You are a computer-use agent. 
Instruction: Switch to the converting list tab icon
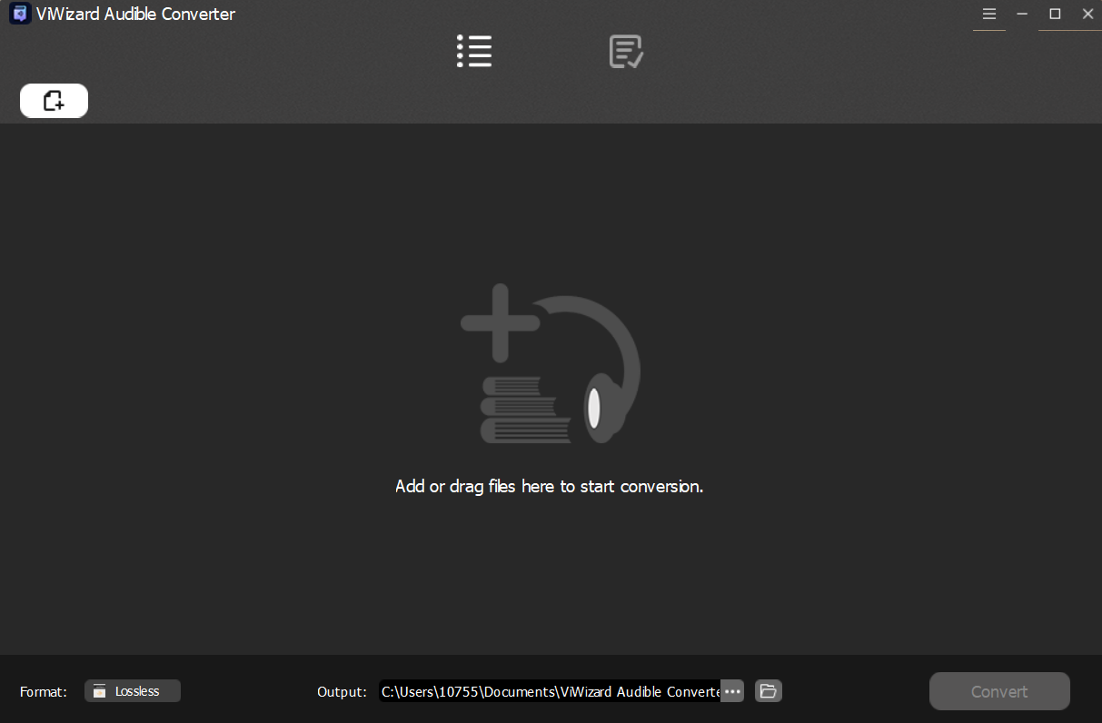(474, 52)
